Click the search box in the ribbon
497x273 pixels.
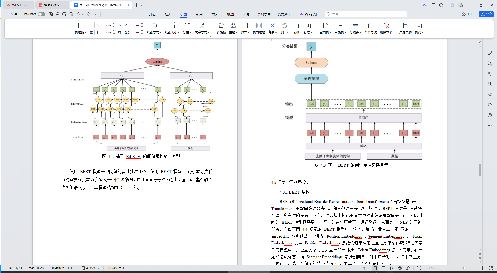point(366,14)
